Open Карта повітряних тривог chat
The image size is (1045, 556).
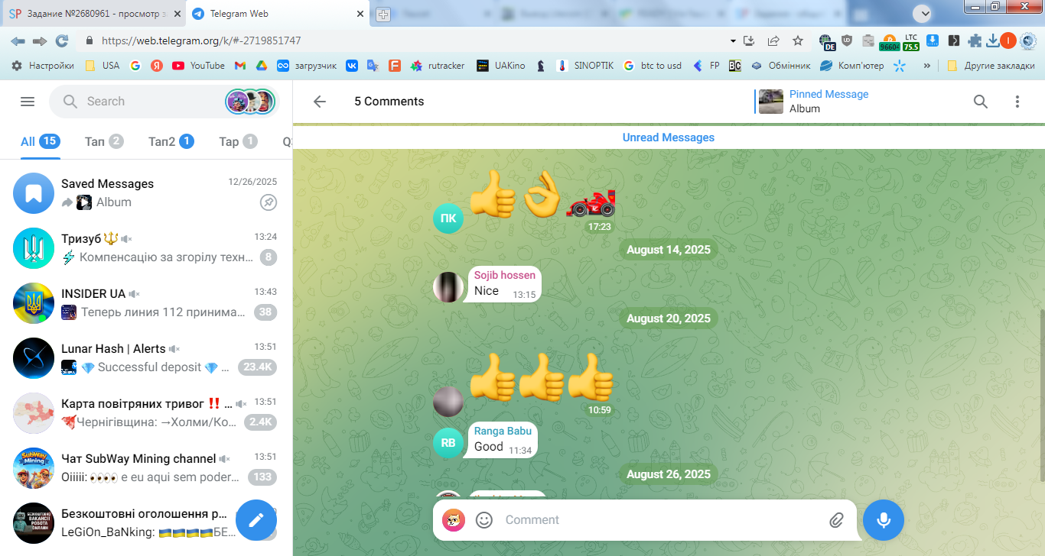146,412
